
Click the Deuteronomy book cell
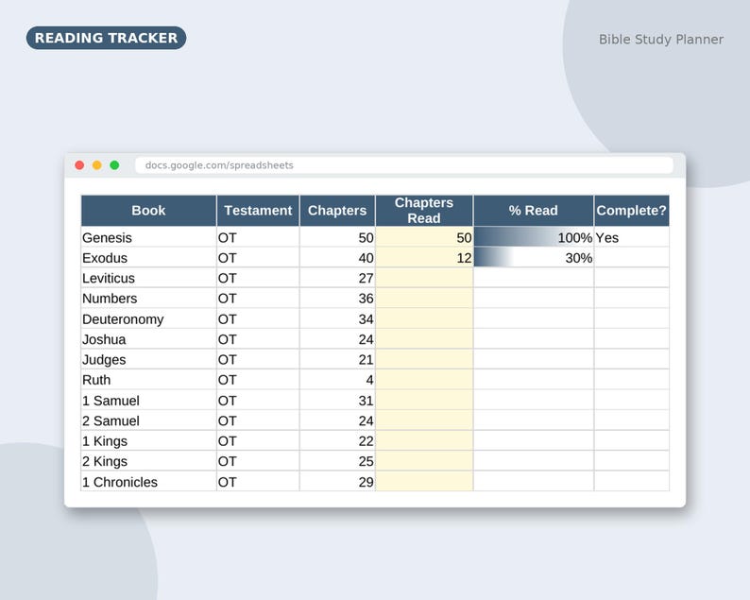(148, 318)
